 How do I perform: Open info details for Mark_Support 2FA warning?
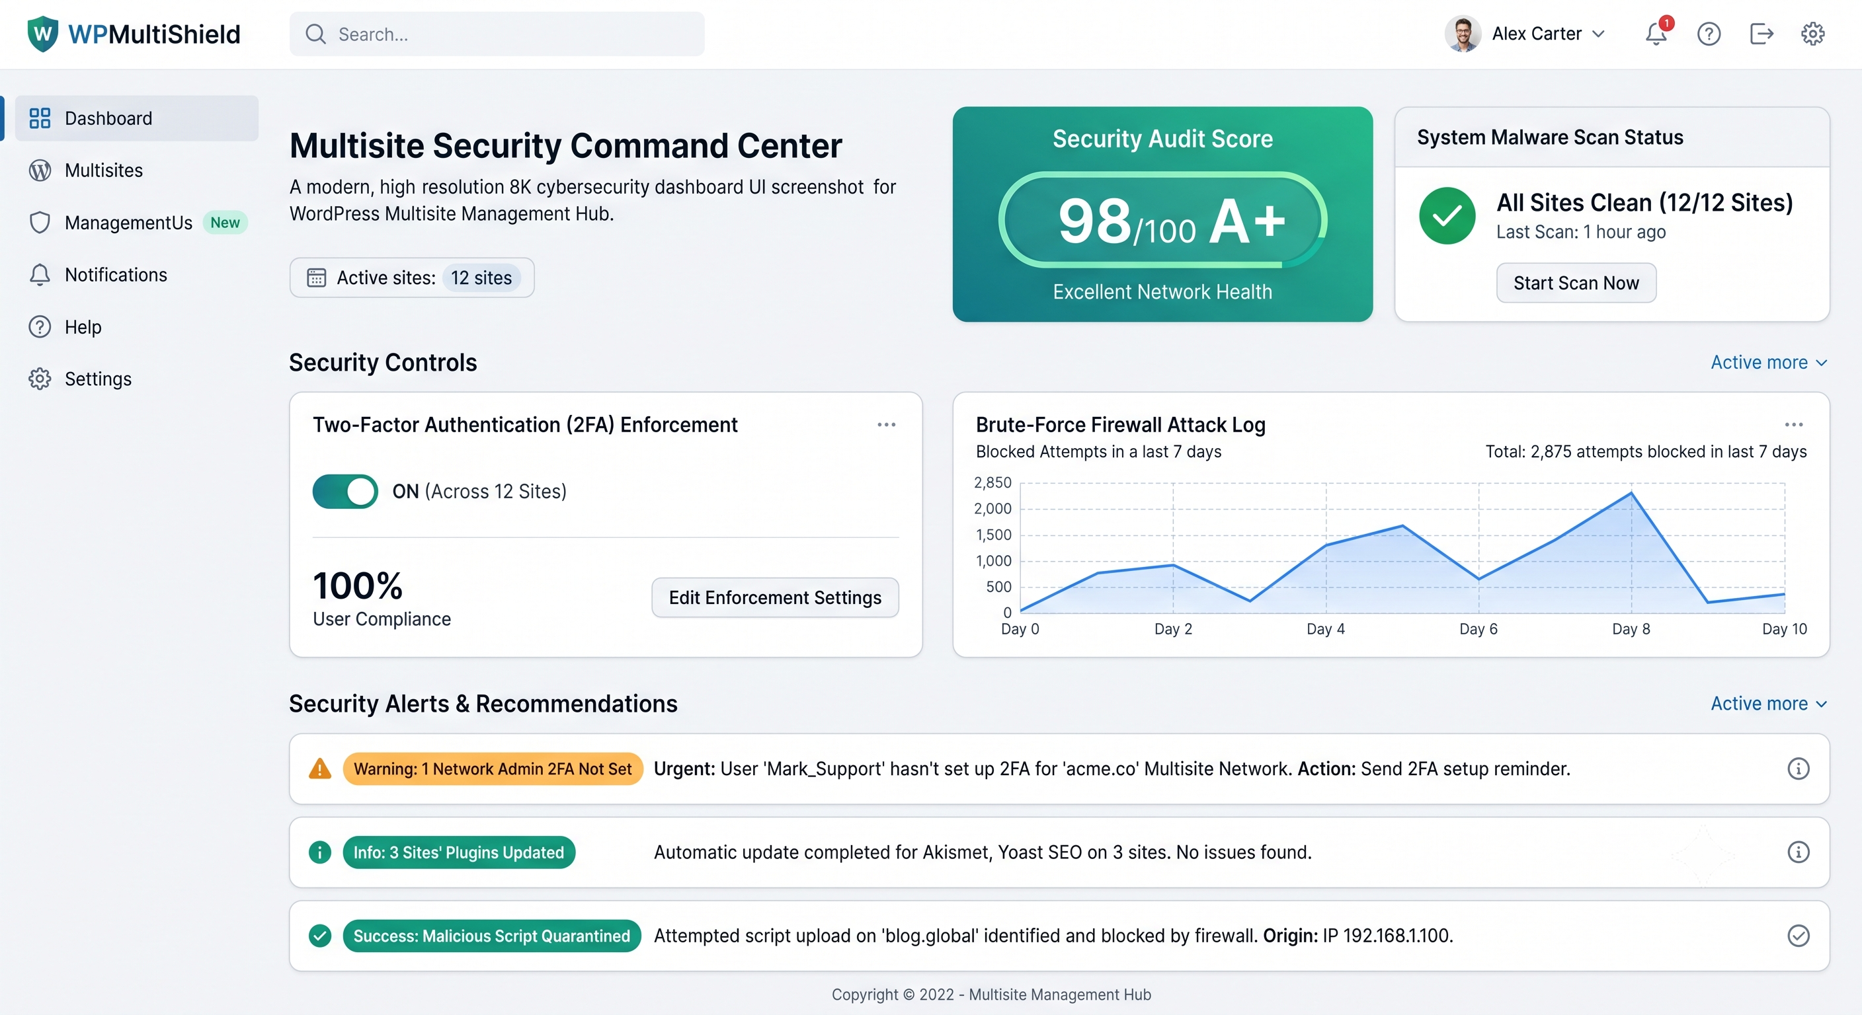click(x=1799, y=769)
